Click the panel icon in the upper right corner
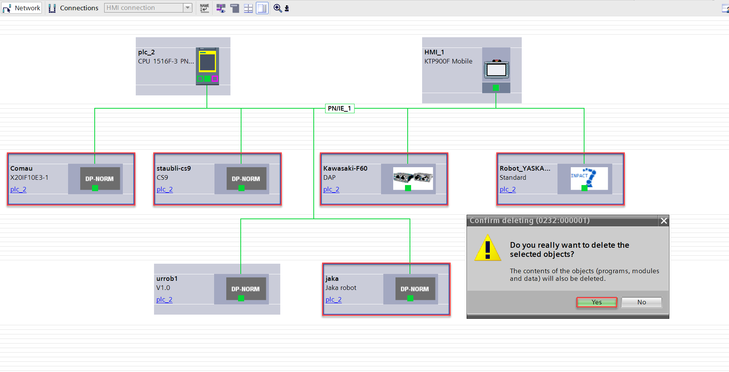The width and height of the screenshot is (729, 372). coord(725,8)
